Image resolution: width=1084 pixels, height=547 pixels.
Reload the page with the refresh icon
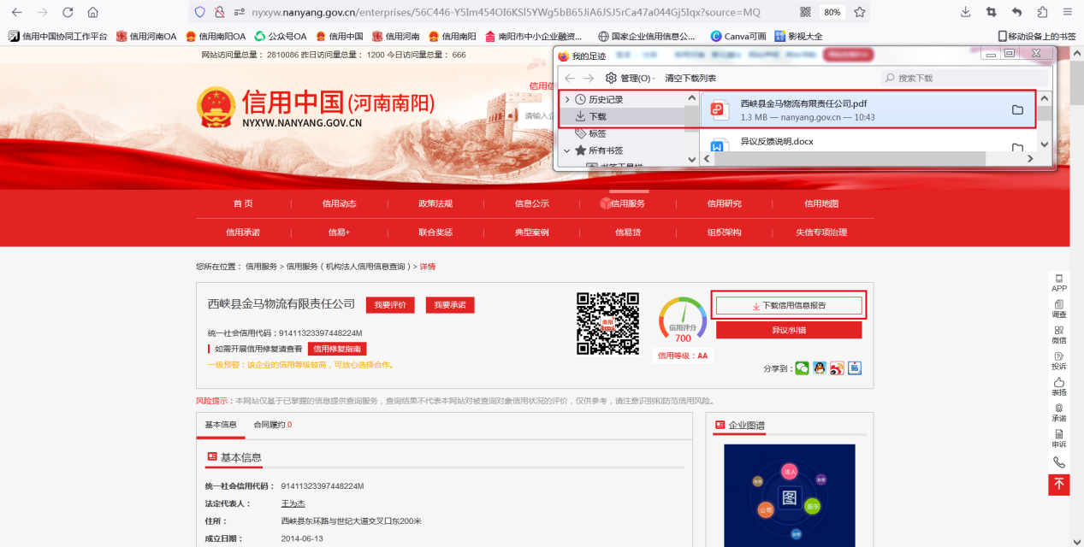[x=68, y=12]
